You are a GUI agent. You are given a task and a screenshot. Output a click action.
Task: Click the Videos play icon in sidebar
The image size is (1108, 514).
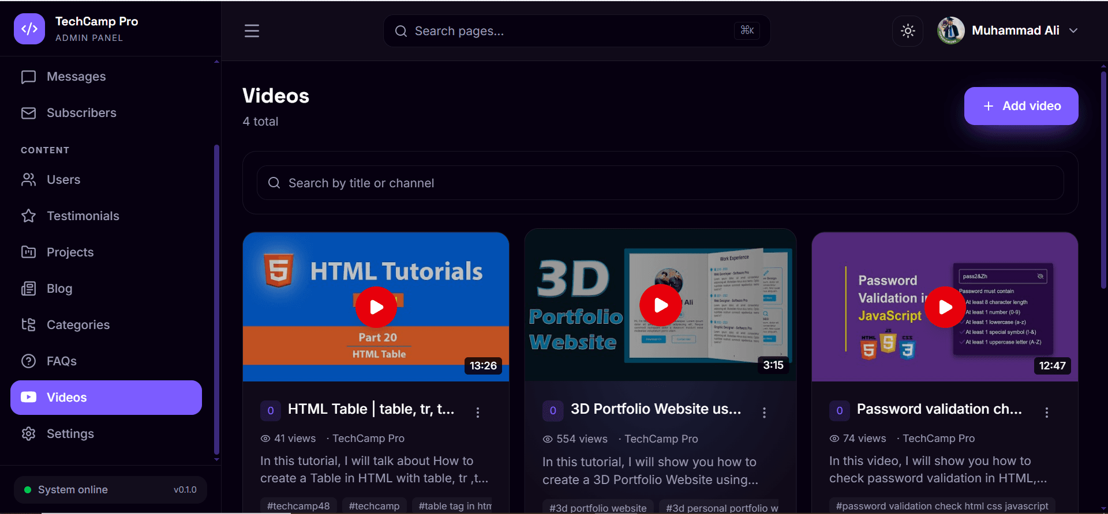[28, 397]
